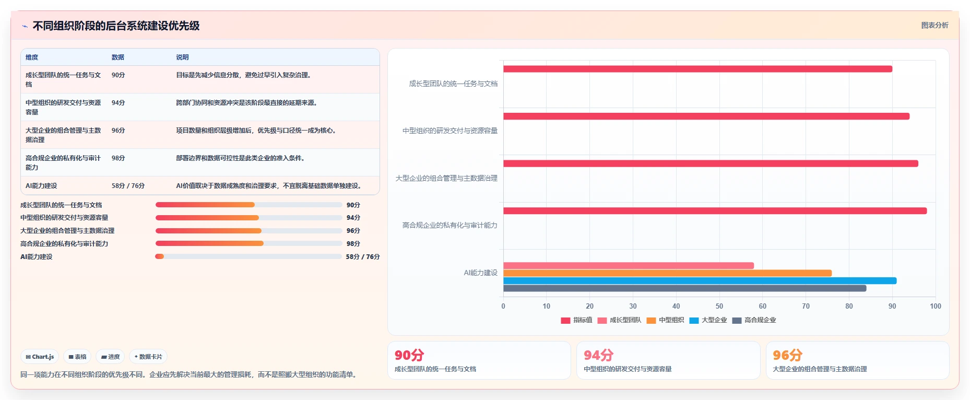Toggle the 成长型团队 legend entry
970x400 pixels.
[x=619, y=320]
